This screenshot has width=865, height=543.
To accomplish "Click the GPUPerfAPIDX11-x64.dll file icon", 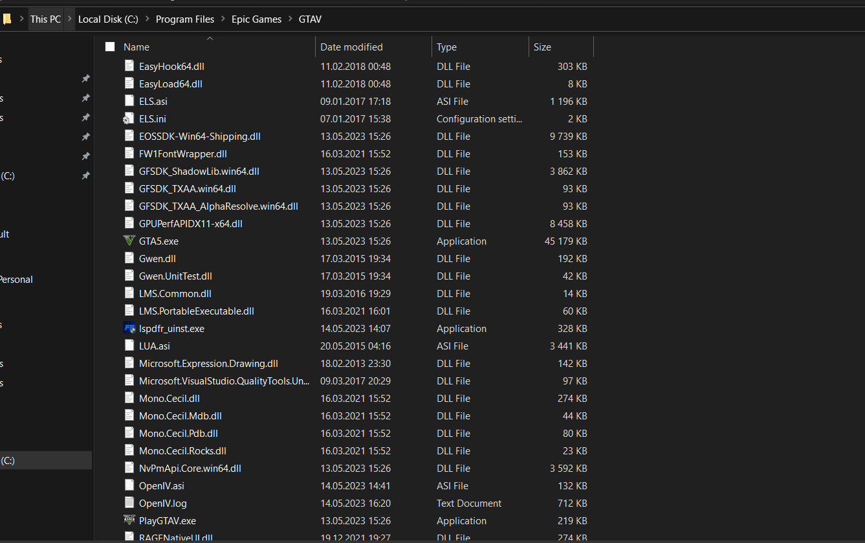I will [129, 223].
